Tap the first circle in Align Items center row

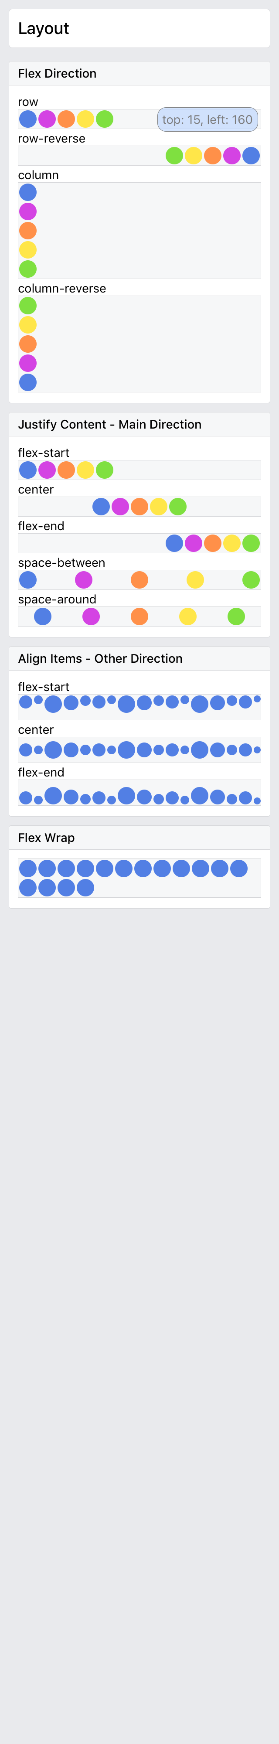26,749
